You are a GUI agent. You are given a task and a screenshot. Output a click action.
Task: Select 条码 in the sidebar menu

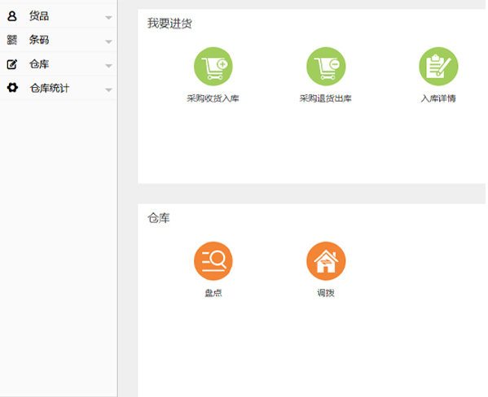click(x=58, y=40)
